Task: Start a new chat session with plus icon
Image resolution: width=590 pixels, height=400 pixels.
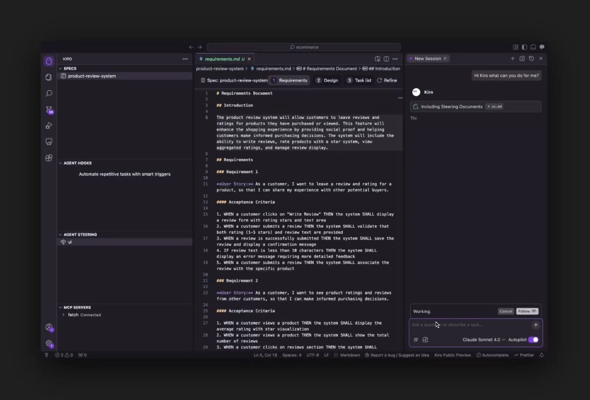Action: (513, 59)
